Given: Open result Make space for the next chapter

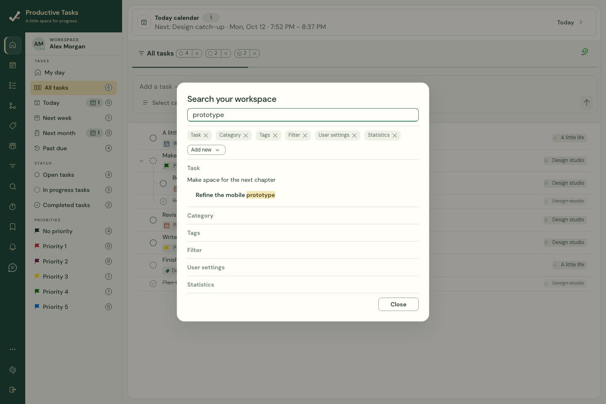Looking at the screenshot, I should click(231, 180).
